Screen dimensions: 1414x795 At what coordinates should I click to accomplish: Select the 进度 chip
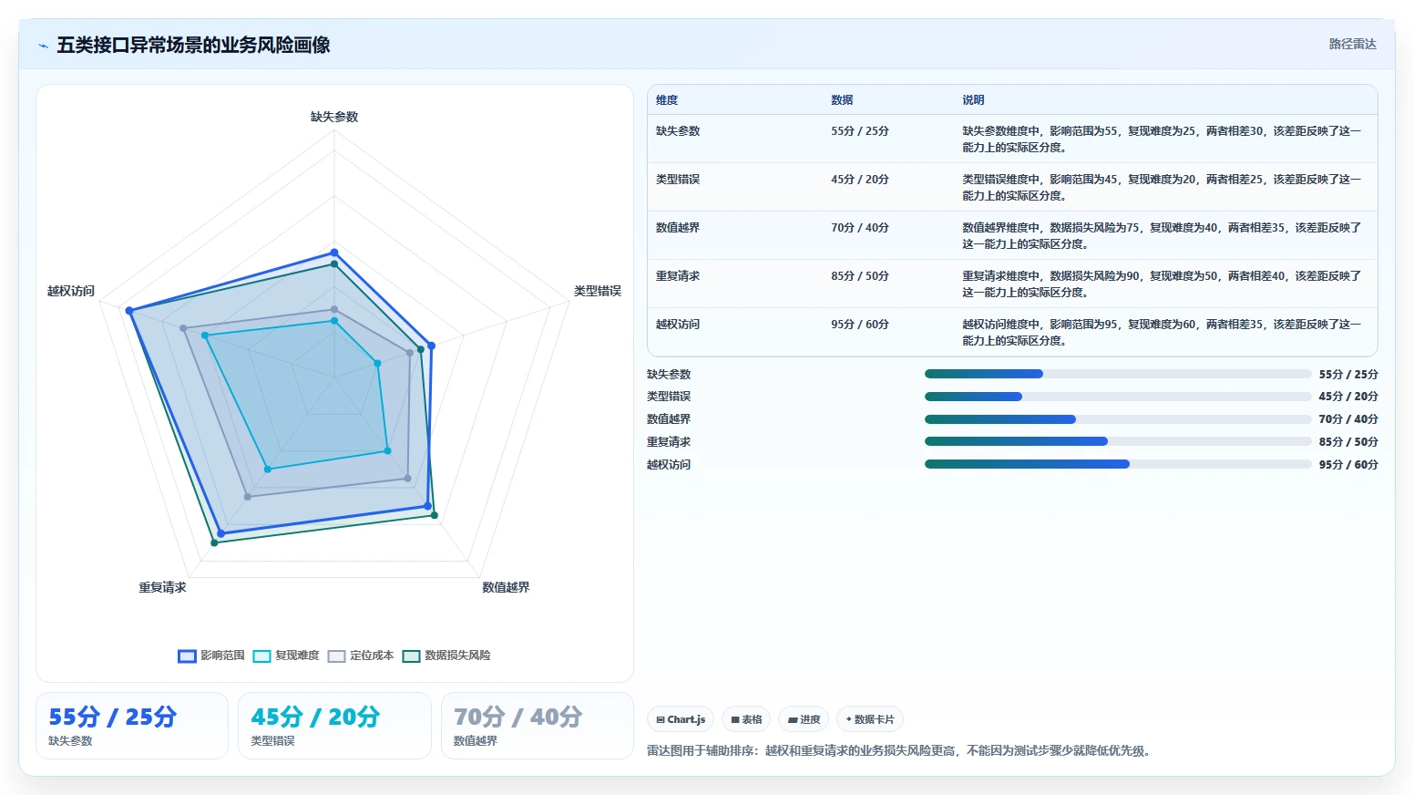804,719
